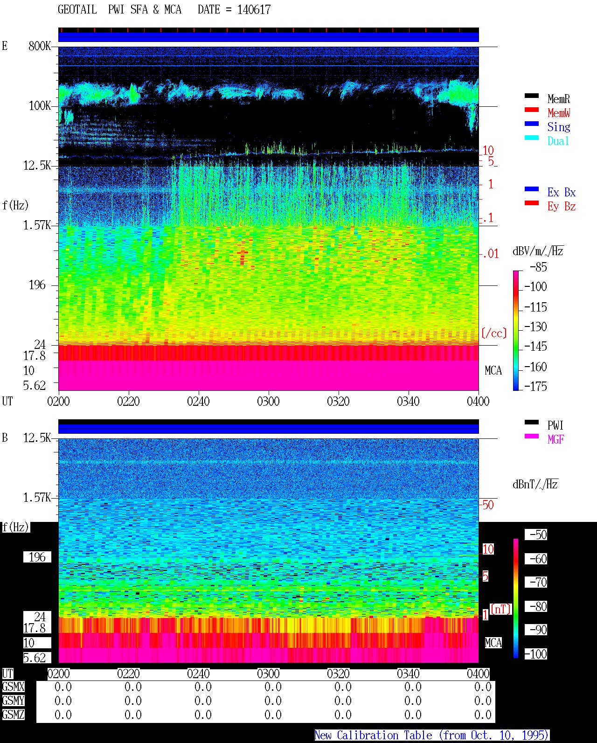Click the '0400' time tick under B panel
The height and width of the screenshot is (743, 597).
pos(478,674)
